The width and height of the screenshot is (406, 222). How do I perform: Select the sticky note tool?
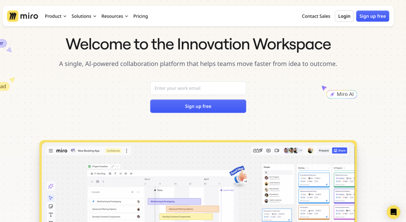click(51, 206)
